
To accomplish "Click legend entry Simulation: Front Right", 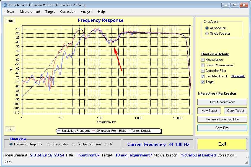I will pos(109,131).
